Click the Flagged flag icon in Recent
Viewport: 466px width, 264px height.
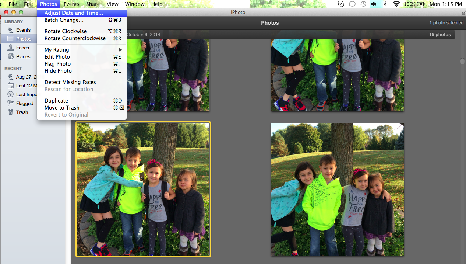pos(10,103)
